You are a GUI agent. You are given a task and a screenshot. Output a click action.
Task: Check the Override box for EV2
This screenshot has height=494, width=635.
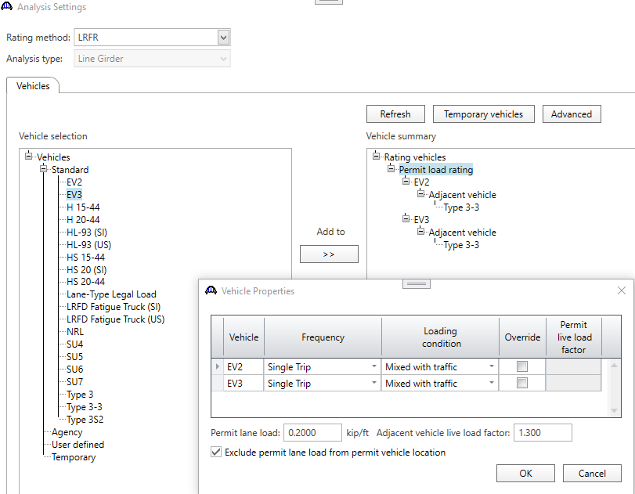522,367
